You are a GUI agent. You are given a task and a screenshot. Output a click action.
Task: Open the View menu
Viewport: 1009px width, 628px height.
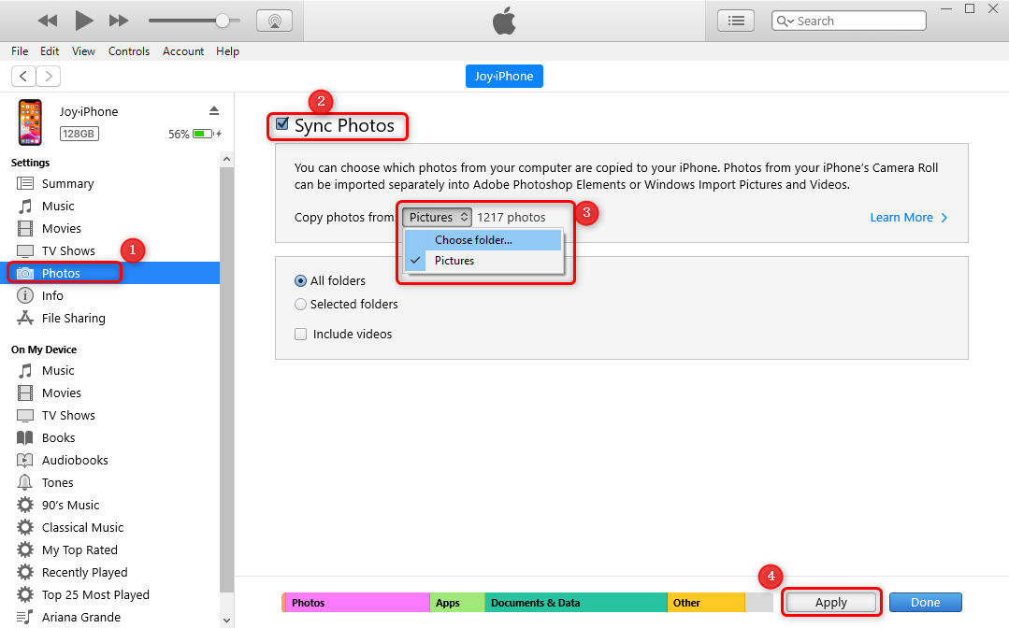click(83, 51)
